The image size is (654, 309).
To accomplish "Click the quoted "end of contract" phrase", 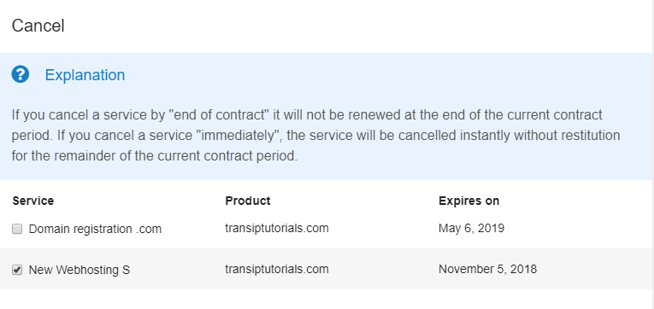I will tap(219, 114).
